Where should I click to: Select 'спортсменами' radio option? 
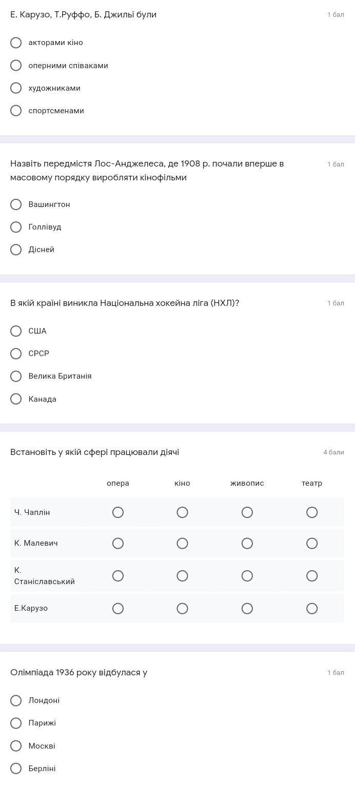(x=16, y=111)
